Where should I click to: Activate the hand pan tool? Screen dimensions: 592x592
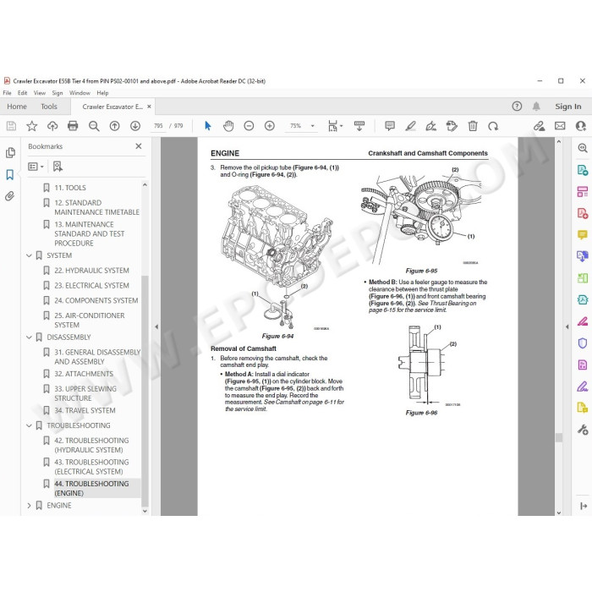pos(228,126)
